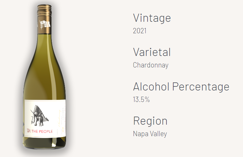
Task: Click the 2021 vintage value
Action: (139, 31)
